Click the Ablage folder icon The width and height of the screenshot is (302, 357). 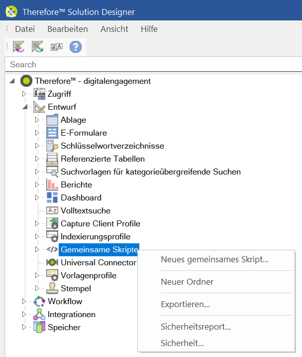click(52, 120)
